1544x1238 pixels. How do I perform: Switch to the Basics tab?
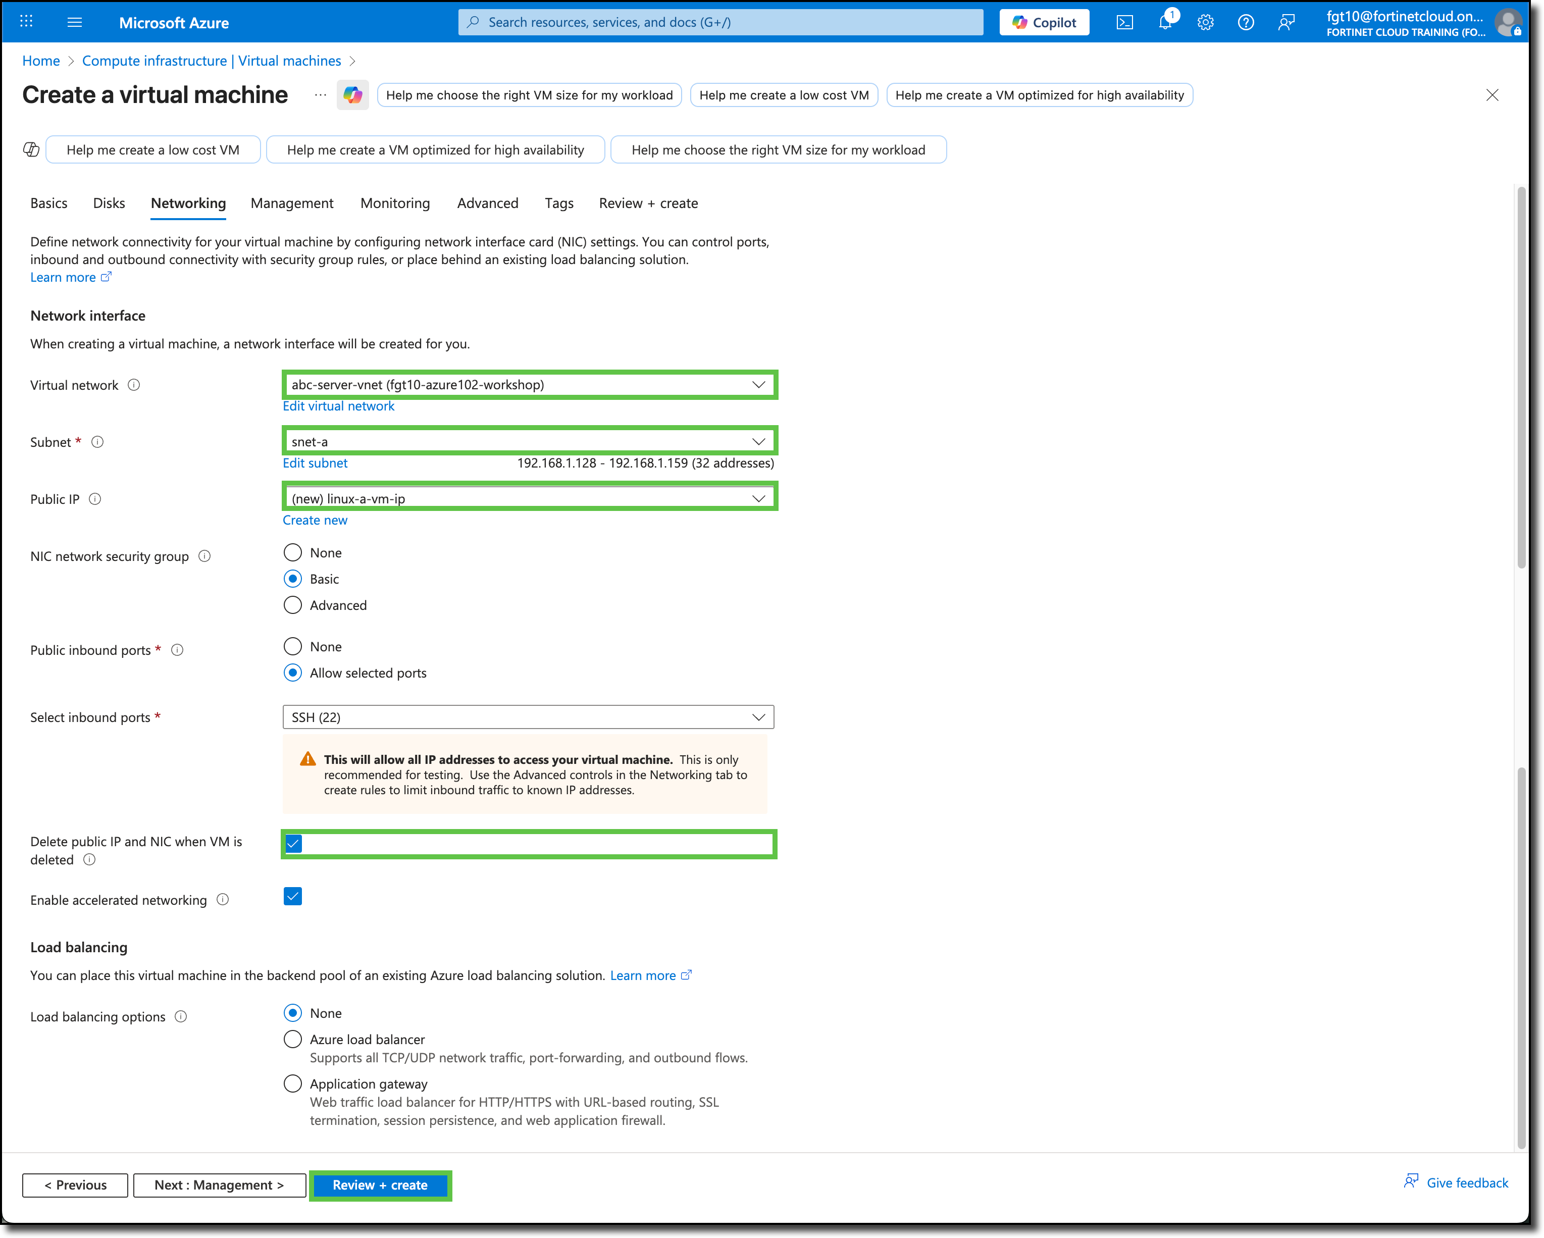click(48, 203)
